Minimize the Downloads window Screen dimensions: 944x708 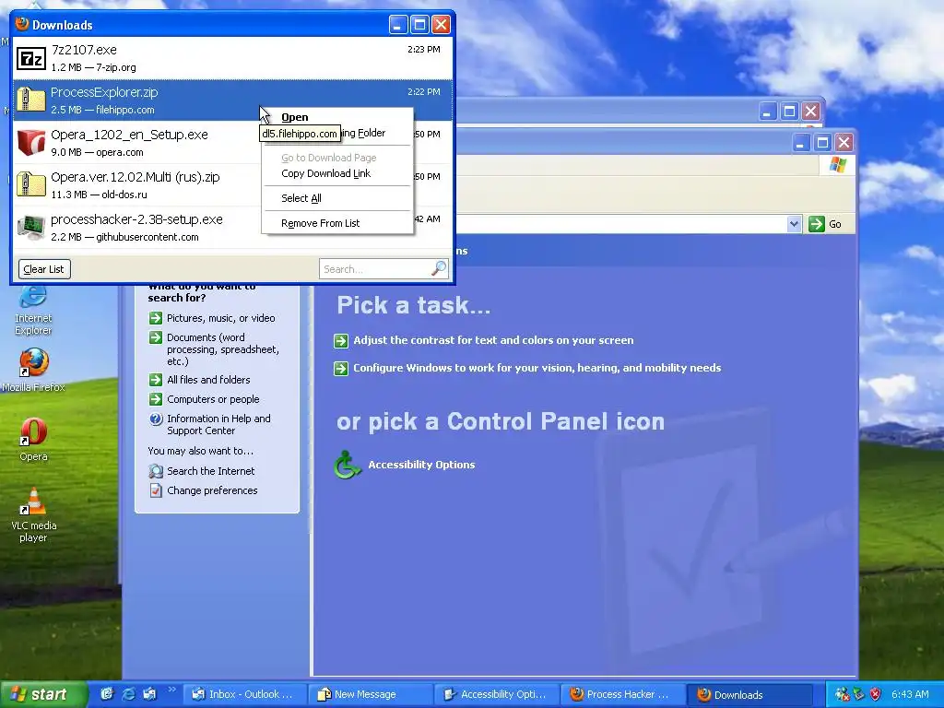398,25
